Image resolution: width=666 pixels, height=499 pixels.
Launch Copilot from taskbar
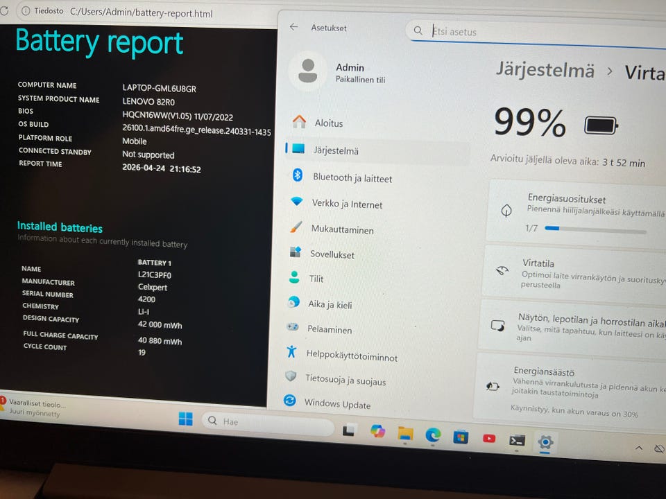(377, 431)
